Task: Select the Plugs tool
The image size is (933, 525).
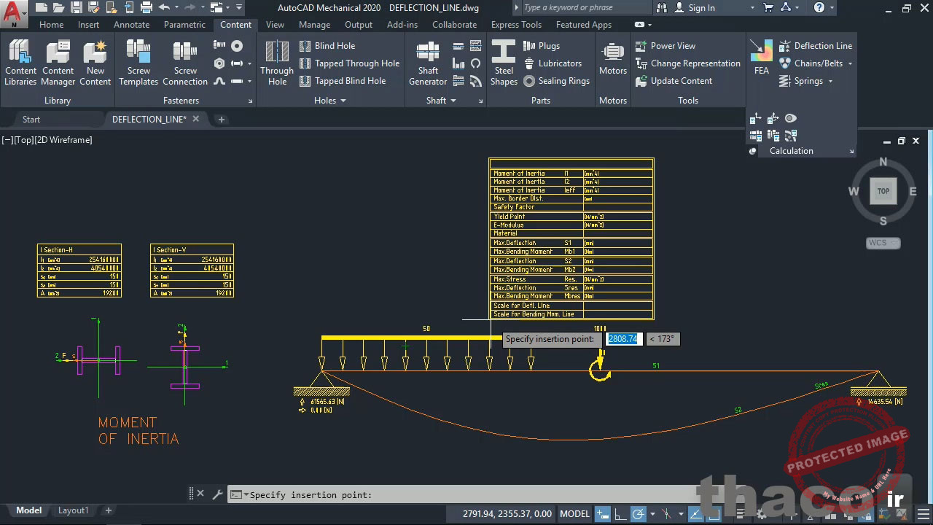Action: [x=542, y=46]
